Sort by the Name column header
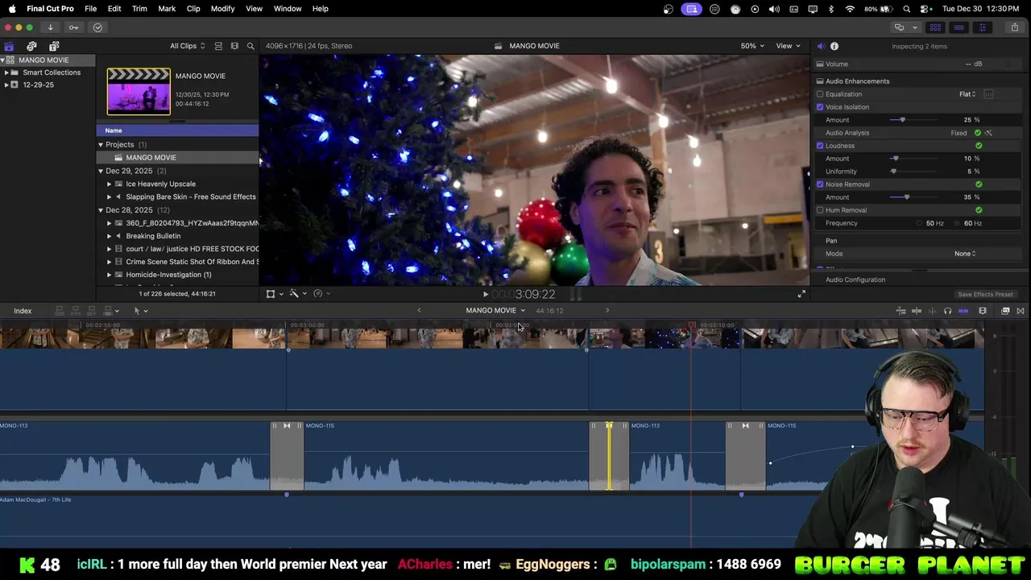 177,130
